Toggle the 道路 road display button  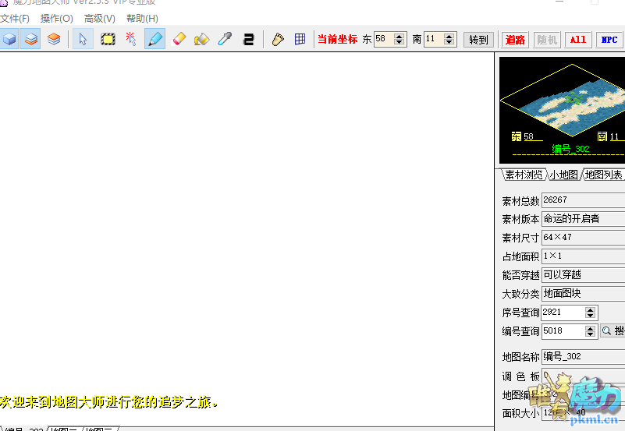[514, 40]
